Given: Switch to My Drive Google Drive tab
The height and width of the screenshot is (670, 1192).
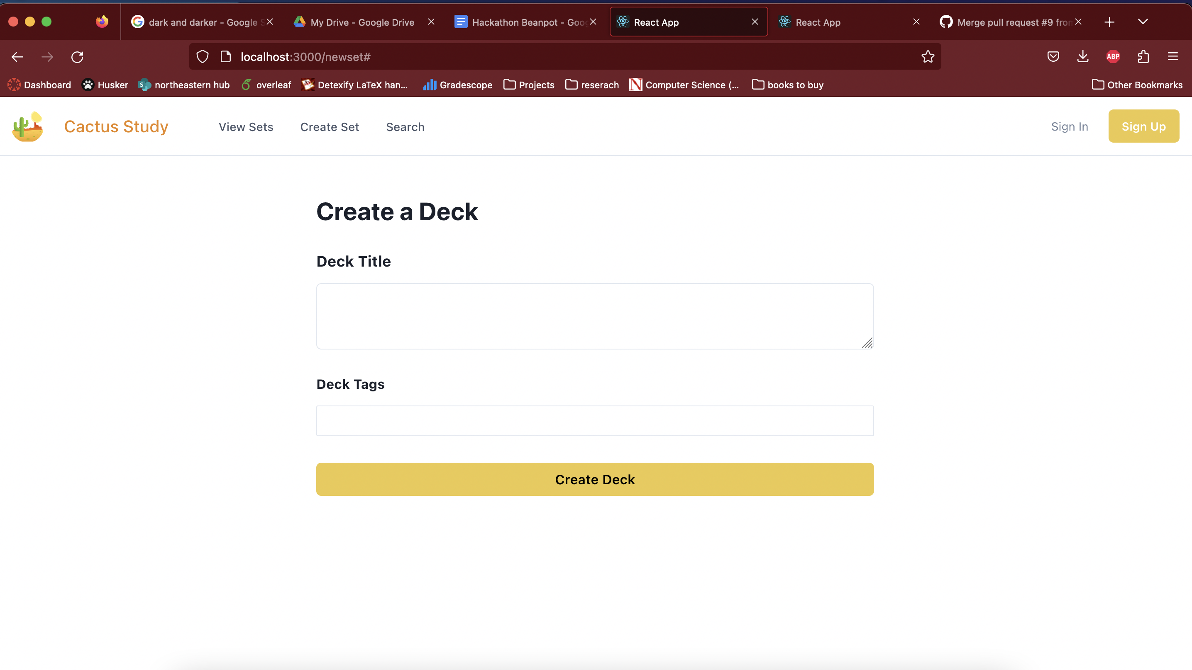Looking at the screenshot, I should click(362, 22).
